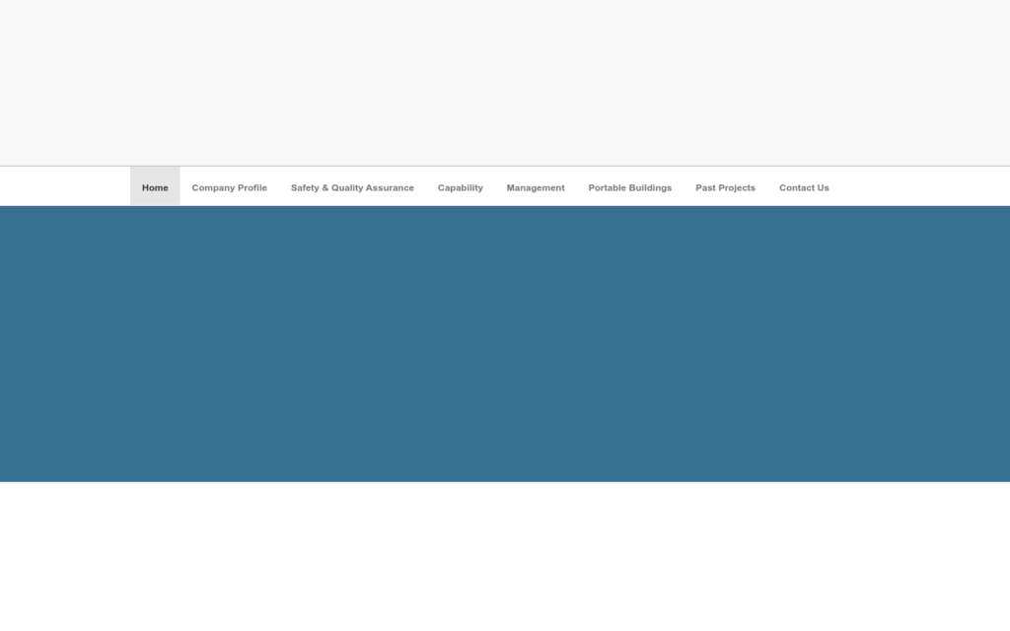
Task: Pick Capability in the top navigation
Action: tap(460, 187)
